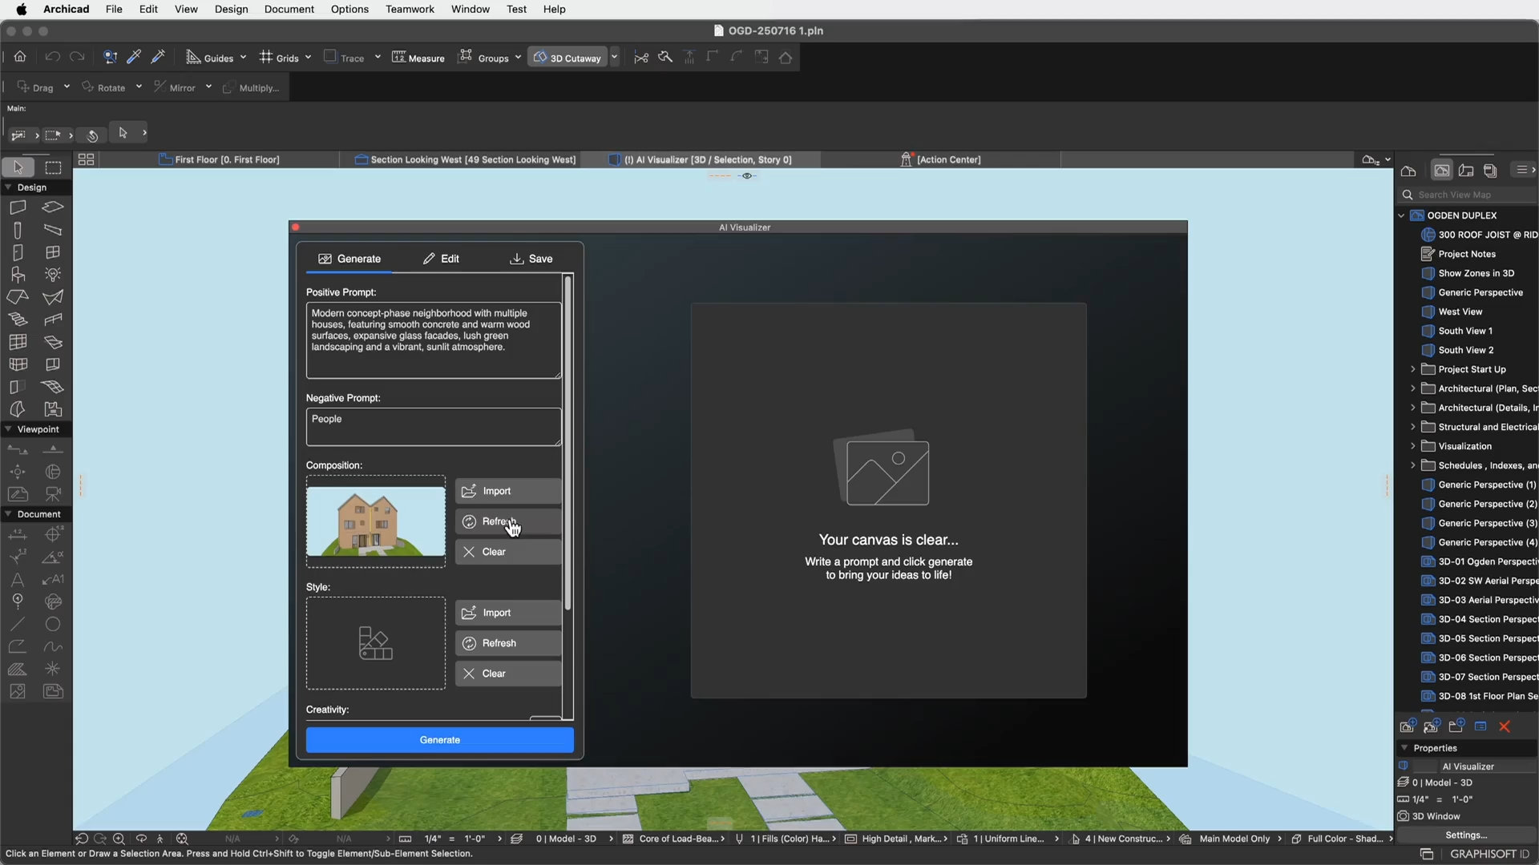Open the 3D Cutaway dropdown arrow
This screenshot has width=1539, height=865.
tap(615, 58)
